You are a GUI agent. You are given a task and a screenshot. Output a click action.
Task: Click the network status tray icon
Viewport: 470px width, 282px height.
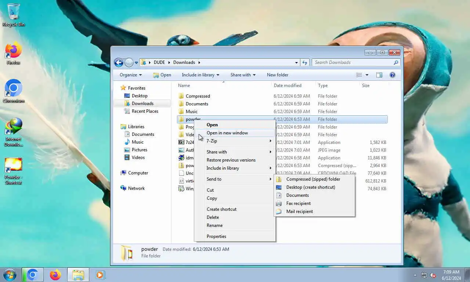point(424,275)
